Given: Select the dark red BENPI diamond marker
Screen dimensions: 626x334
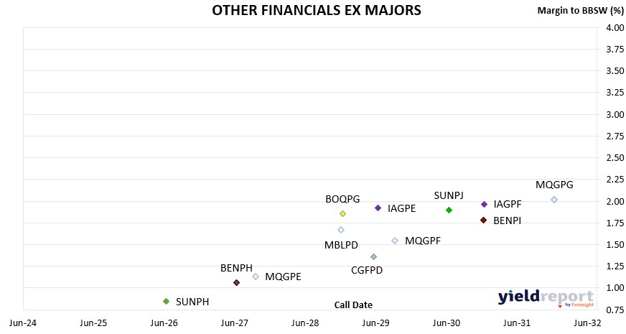Looking at the screenshot, I should (484, 220).
